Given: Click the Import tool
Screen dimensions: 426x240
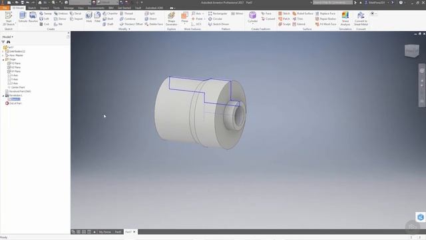Looking at the screenshot, I should (x=76, y=19).
